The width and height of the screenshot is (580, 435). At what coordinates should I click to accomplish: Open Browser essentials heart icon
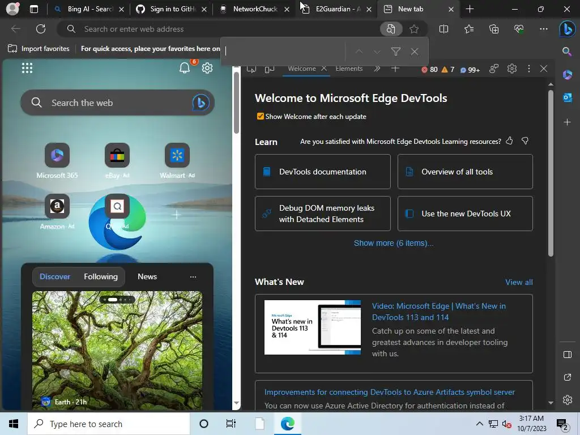coord(519,29)
